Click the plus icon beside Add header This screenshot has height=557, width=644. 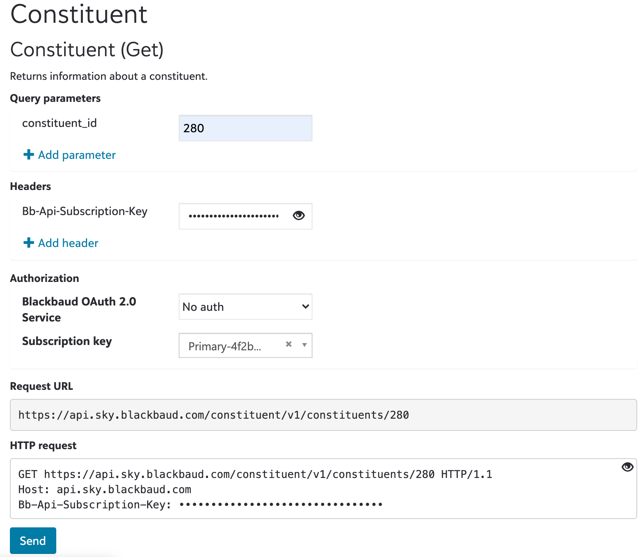[29, 243]
